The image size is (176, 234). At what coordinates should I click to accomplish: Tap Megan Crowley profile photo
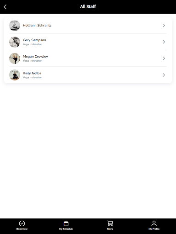(15, 58)
